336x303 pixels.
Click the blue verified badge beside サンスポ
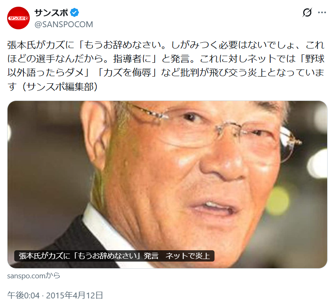[x=75, y=13]
